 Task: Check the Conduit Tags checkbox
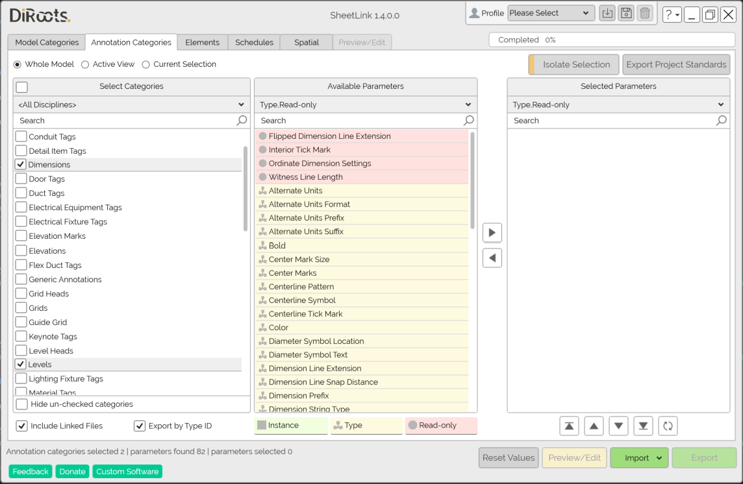click(20, 136)
